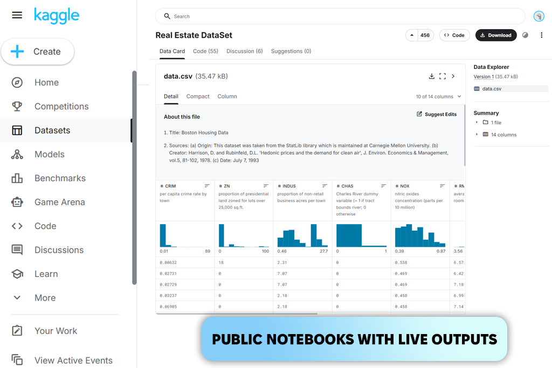Upvote the dataset with arrow button
This screenshot has width=552, height=368.
(411, 35)
